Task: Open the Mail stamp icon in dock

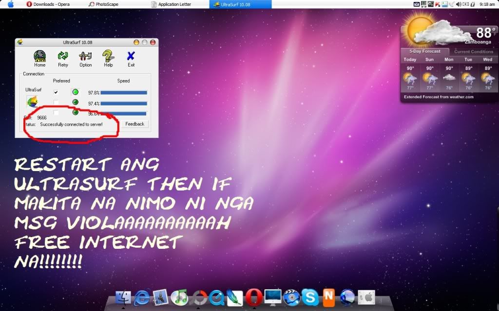Action: (161, 298)
